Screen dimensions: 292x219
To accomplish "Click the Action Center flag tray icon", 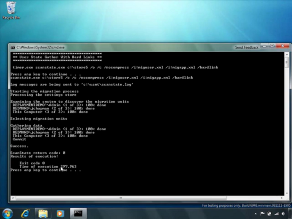I will coord(263,214).
